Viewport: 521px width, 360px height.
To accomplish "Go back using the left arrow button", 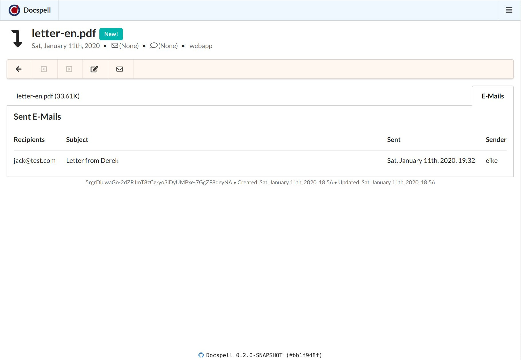I will tap(19, 69).
